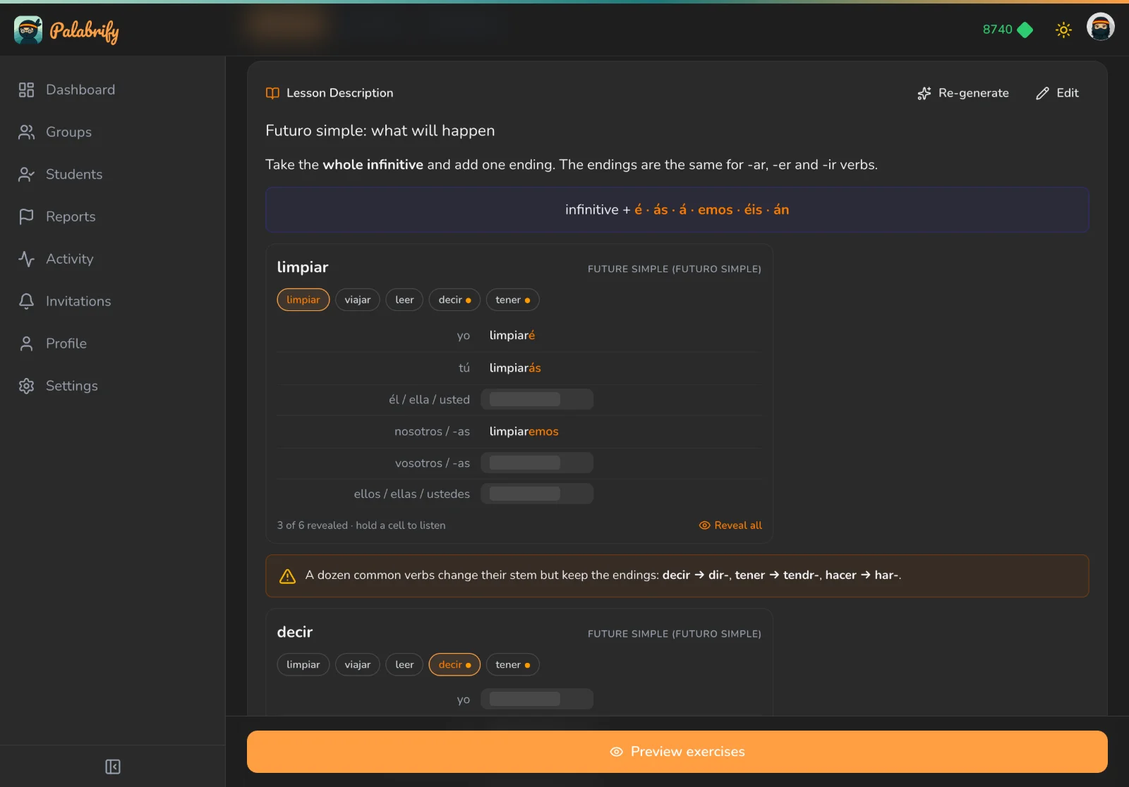Select the decir chip in the limpiar card
1129x787 pixels.
[454, 300]
